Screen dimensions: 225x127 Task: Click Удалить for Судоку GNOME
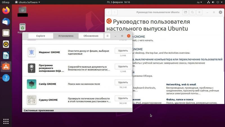pos(123,98)
